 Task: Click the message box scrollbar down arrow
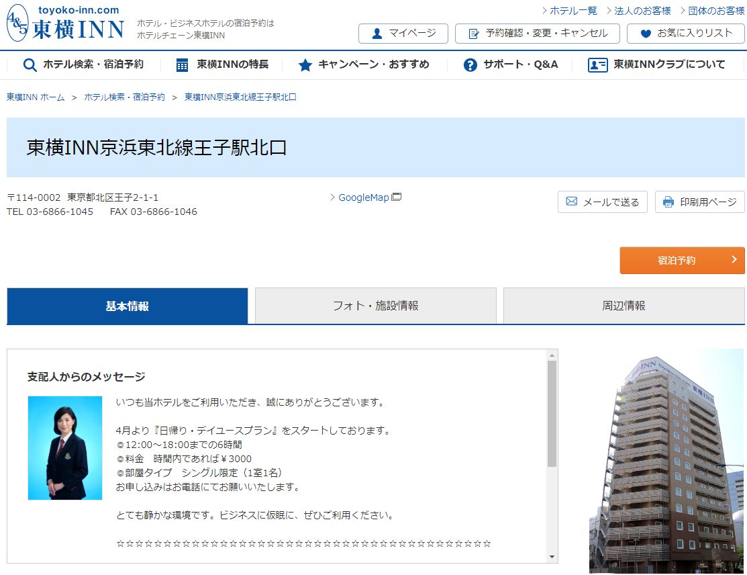pyautogui.click(x=552, y=556)
